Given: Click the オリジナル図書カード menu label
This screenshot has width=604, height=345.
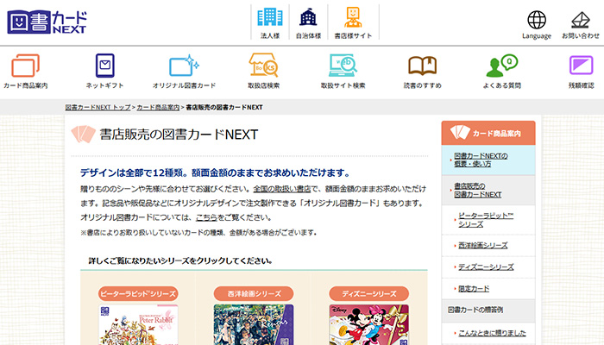Looking at the screenshot, I should pos(184,85).
